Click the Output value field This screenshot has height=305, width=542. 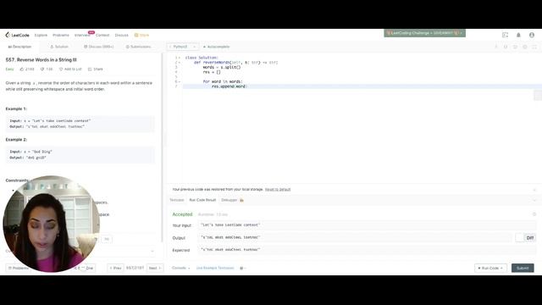click(x=355, y=237)
